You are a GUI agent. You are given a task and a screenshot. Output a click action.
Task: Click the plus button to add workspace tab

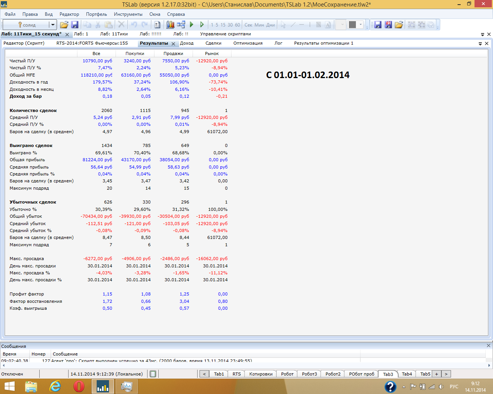click(436, 374)
